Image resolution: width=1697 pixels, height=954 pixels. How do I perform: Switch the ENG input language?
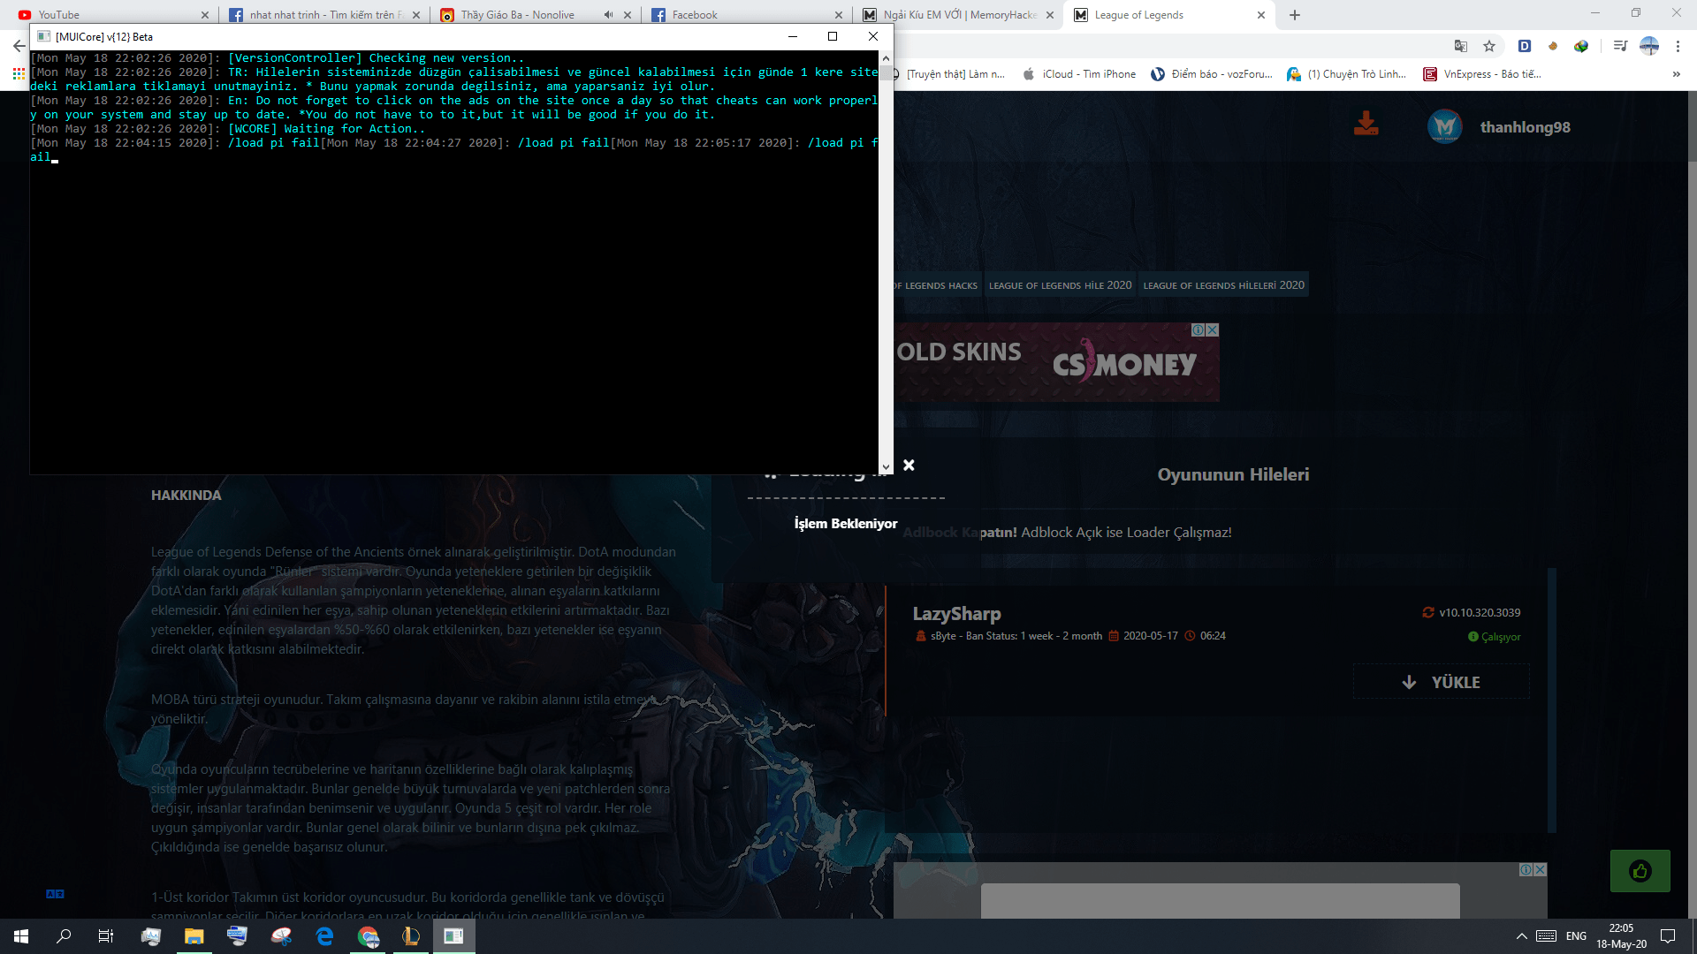[x=1576, y=936]
